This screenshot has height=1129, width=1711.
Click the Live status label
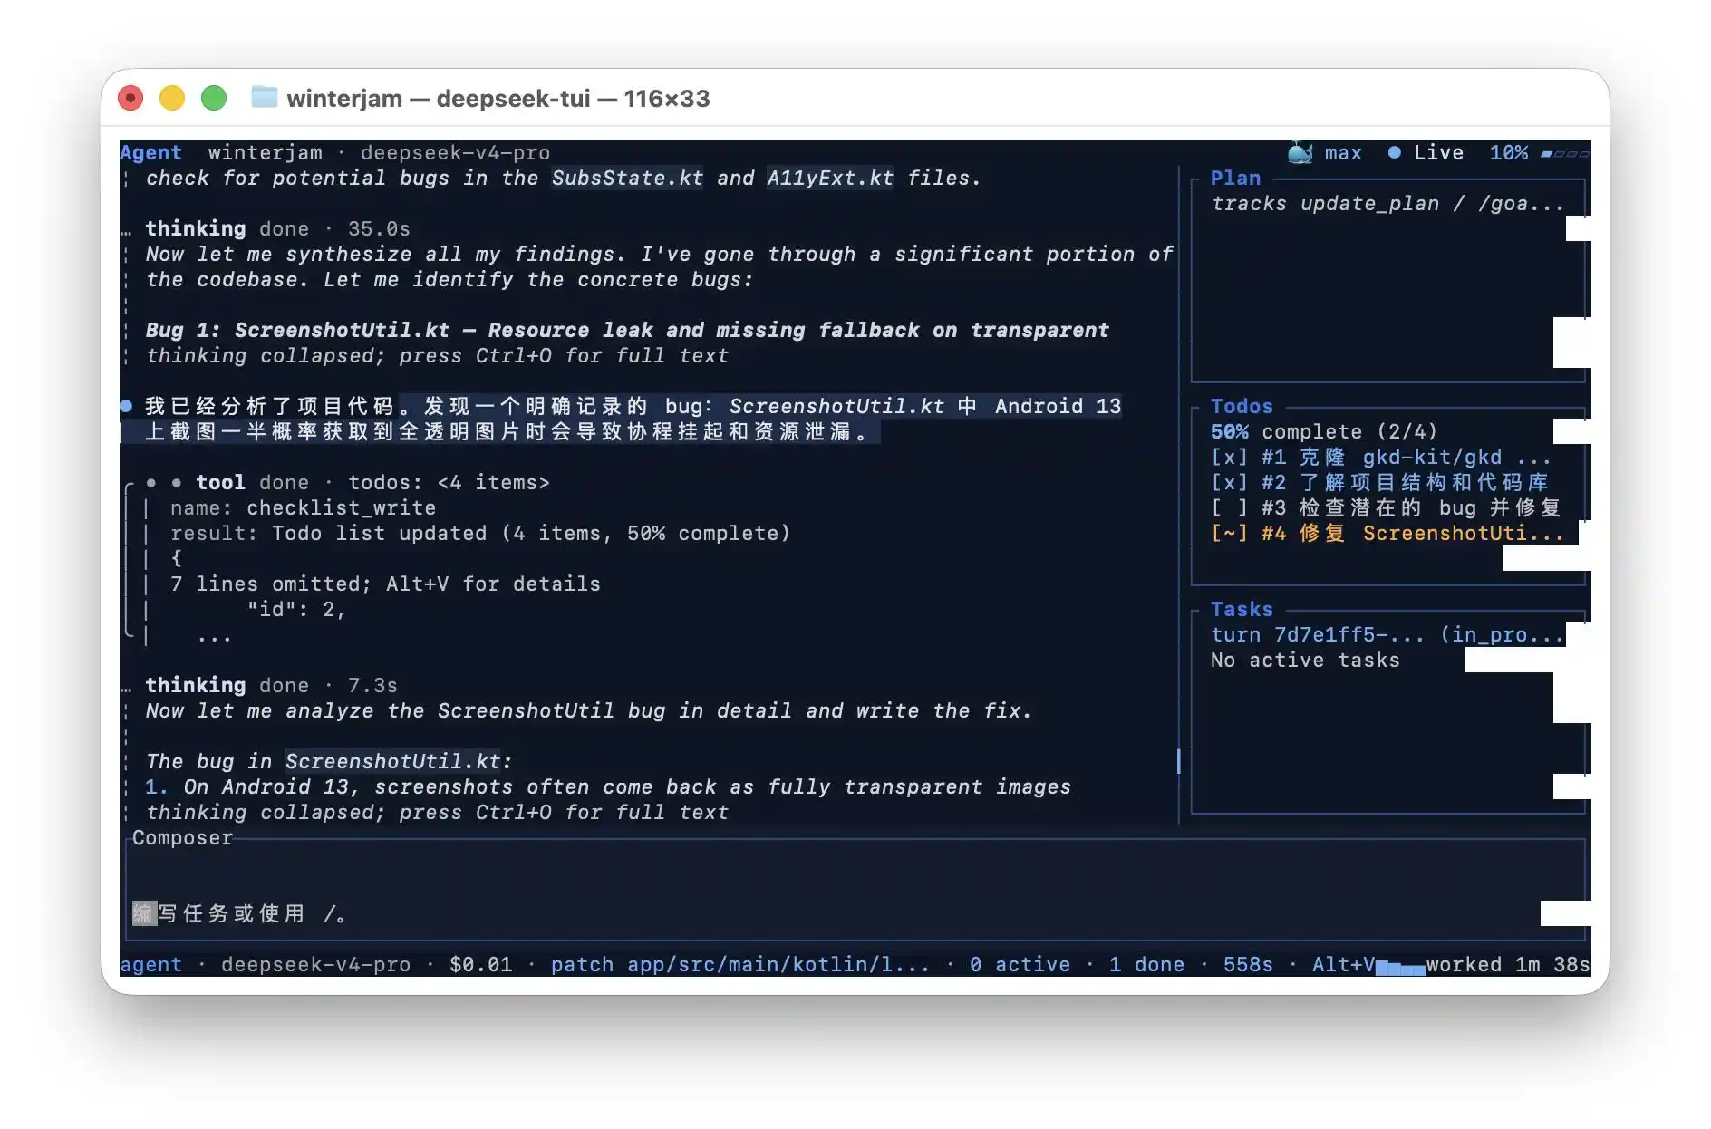(x=1438, y=152)
